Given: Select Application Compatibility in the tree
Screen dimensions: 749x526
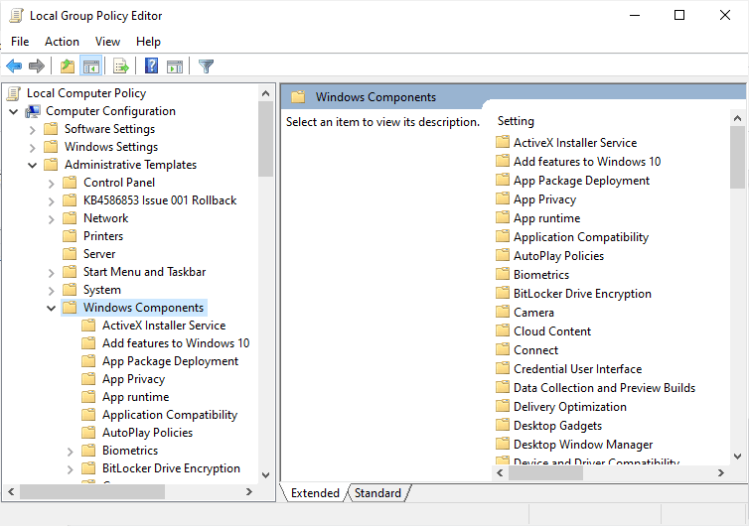Looking at the screenshot, I should (170, 415).
